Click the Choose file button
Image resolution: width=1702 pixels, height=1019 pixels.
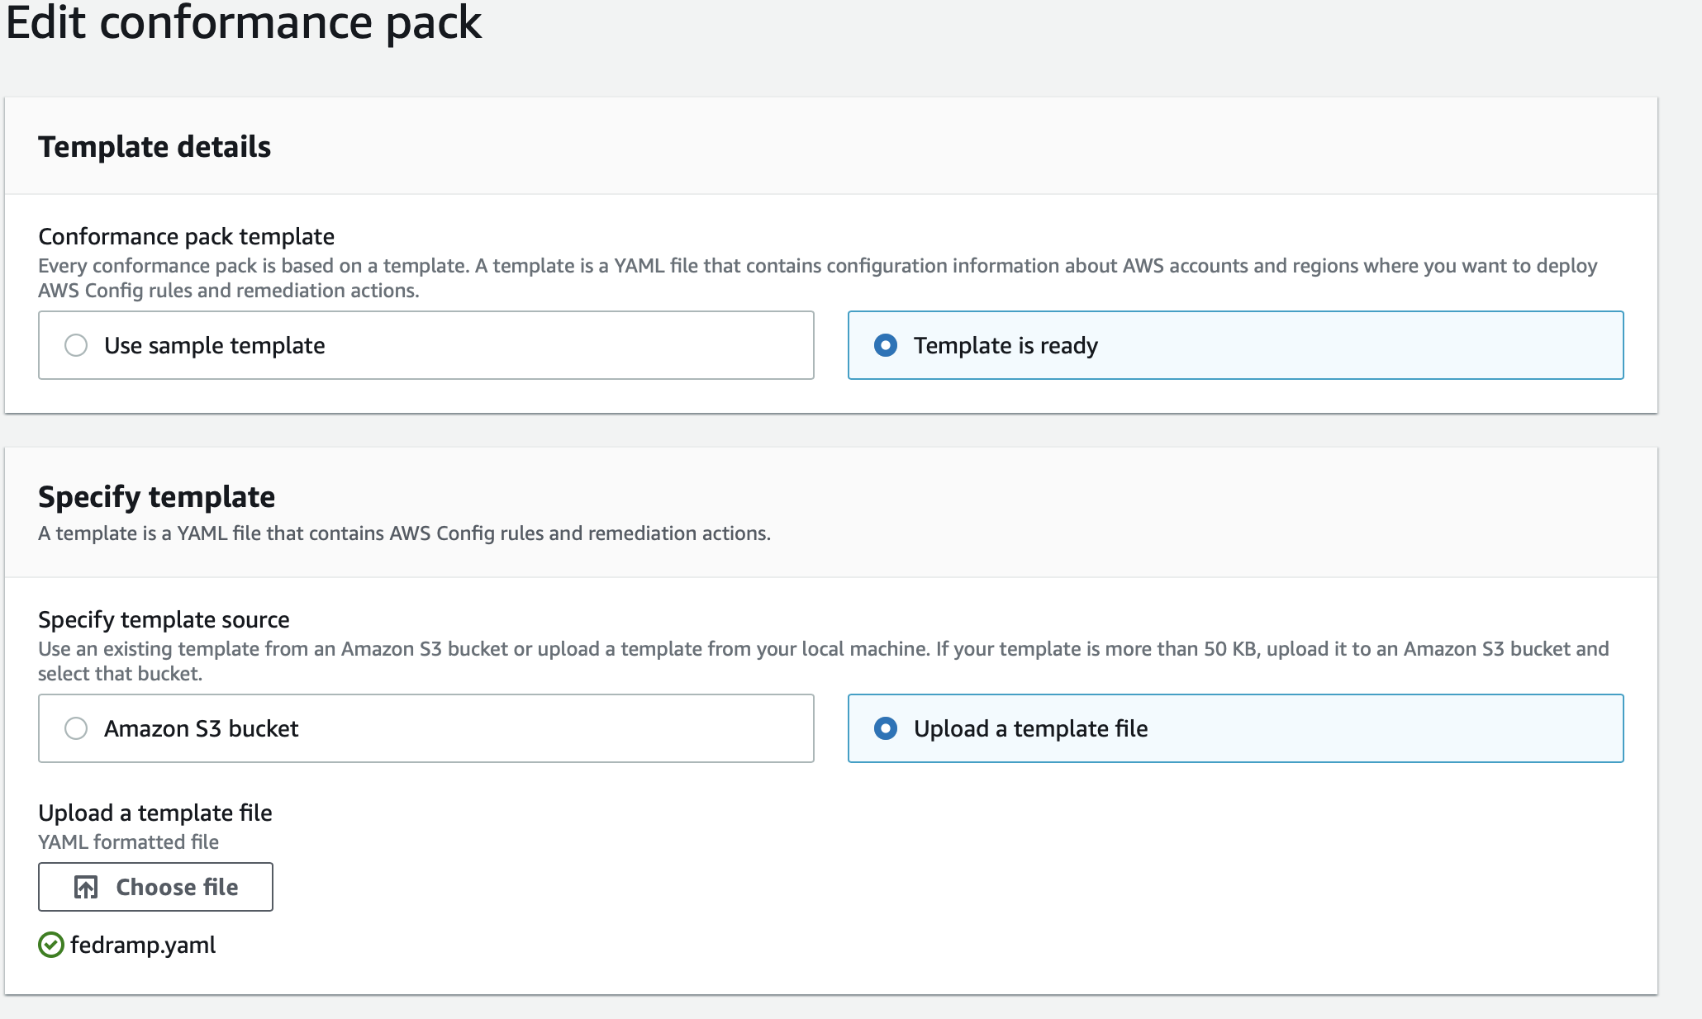[x=155, y=887]
